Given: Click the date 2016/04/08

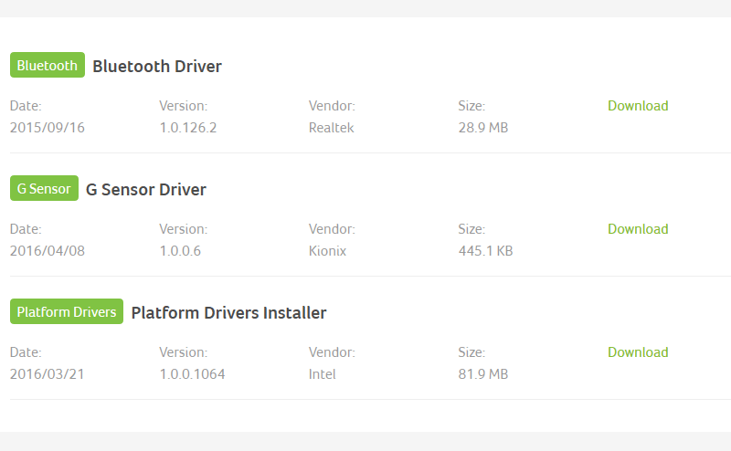Looking at the screenshot, I should click(x=48, y=251).
